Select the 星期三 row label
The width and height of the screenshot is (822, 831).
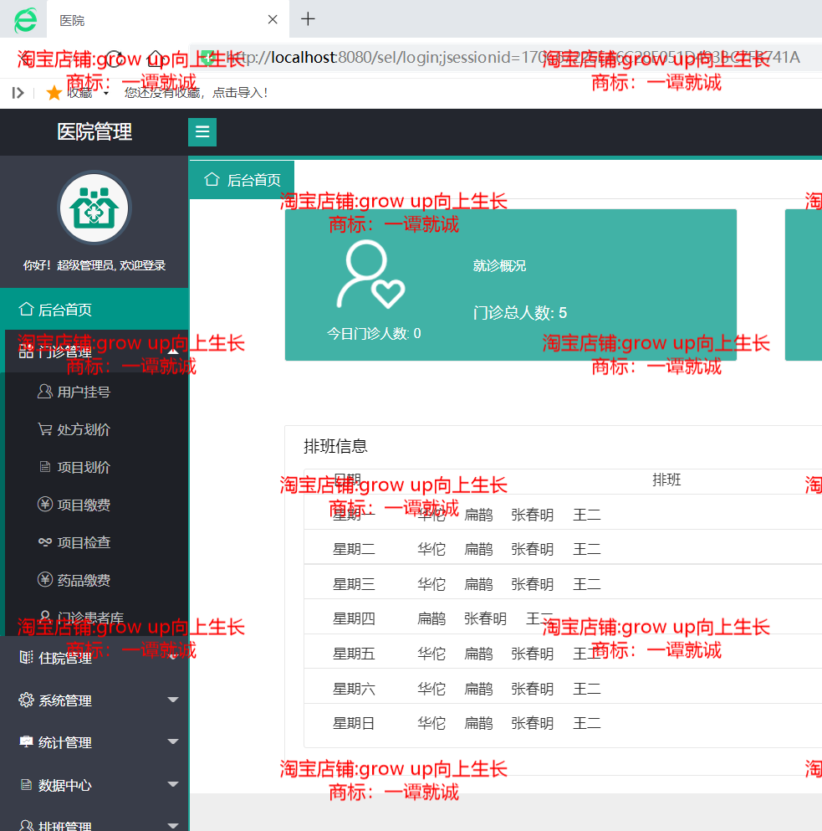[x=354, y=584]
